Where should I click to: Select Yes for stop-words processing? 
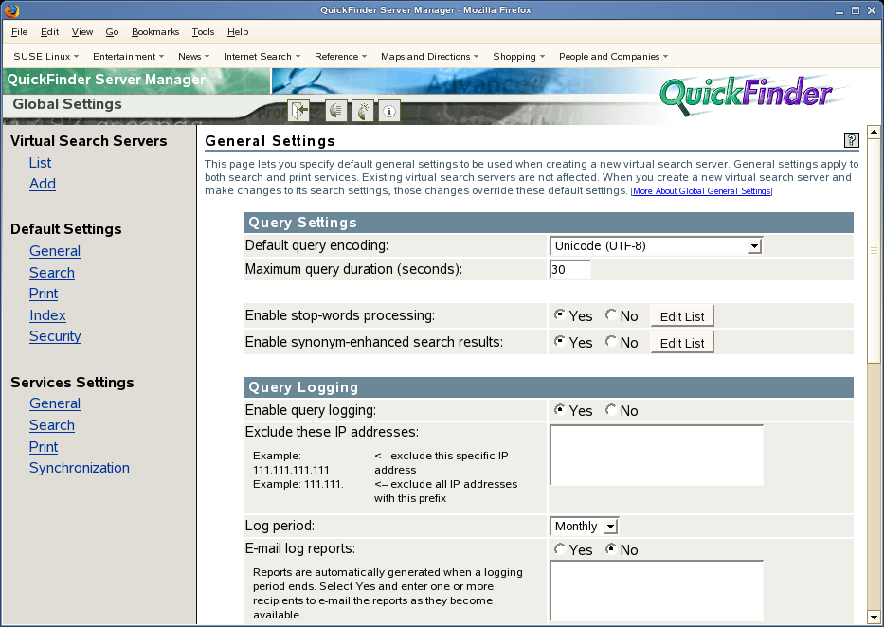(560, 314)
